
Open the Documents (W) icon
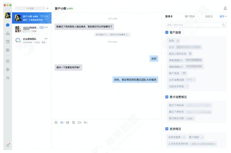(x=8, y=61)
